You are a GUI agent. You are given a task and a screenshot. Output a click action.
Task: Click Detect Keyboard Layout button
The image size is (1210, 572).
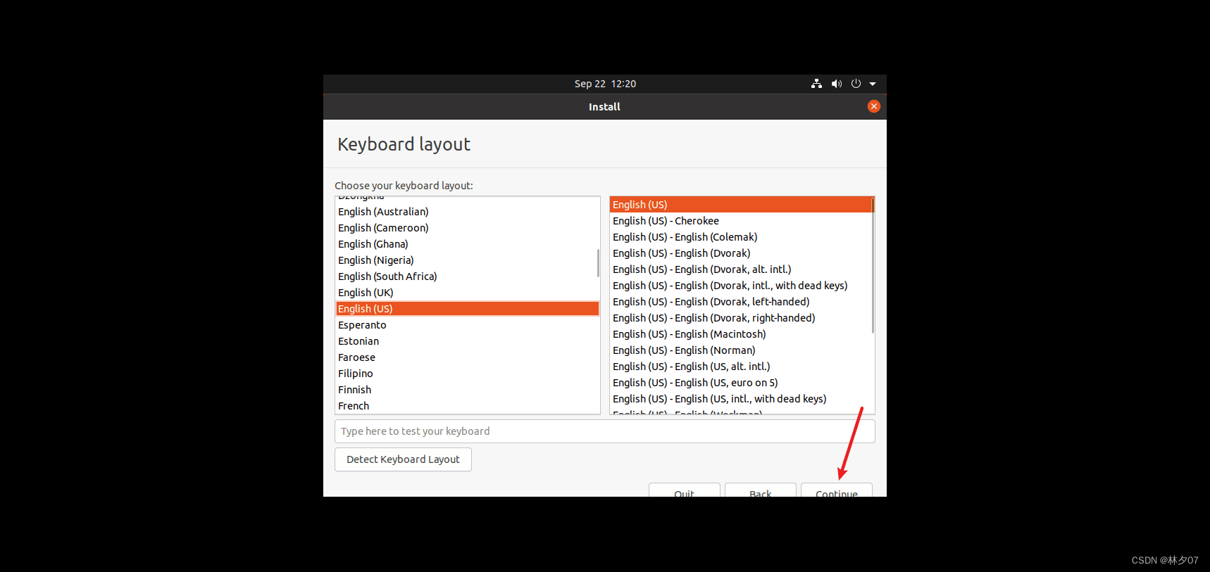point(403,459)
